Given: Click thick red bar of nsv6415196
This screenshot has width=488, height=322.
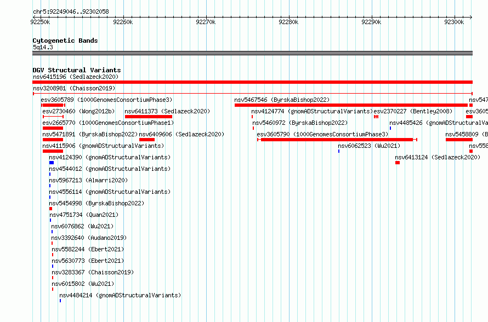Looking at the screenshot, I should (x=252, y=82).
